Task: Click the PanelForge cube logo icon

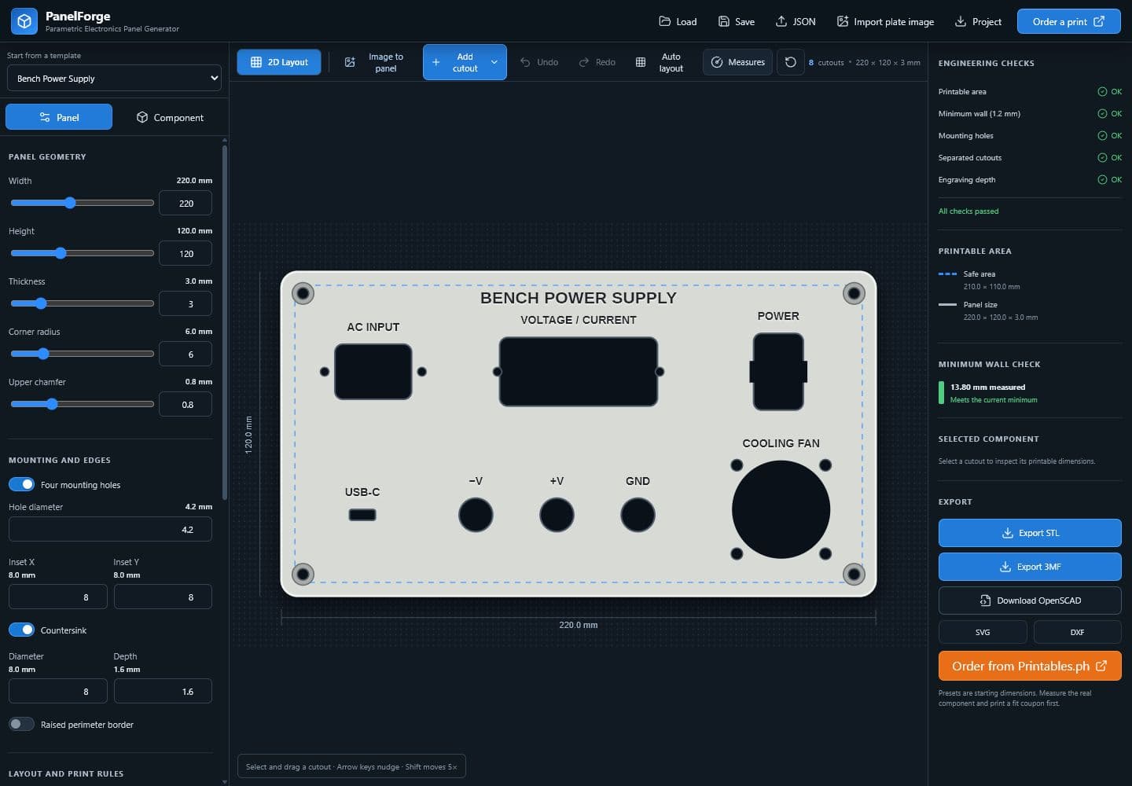Action: [x=24, y=21]
